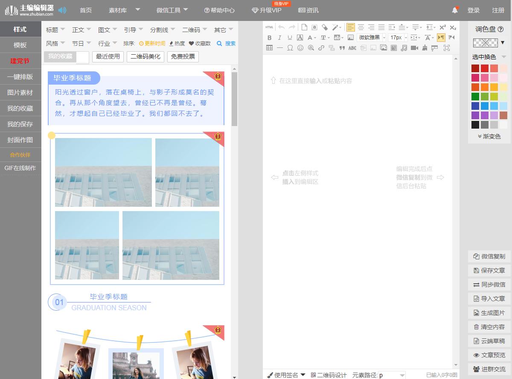Switch on the 我的收藏 filter toggle
This screenshot has height=379, width=512.
pos(84,56)
